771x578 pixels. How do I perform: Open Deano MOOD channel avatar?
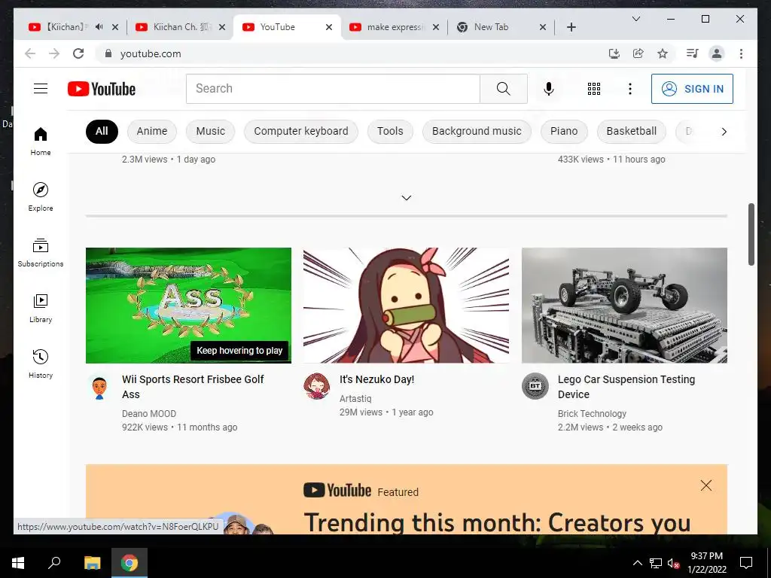pos(99,388)
